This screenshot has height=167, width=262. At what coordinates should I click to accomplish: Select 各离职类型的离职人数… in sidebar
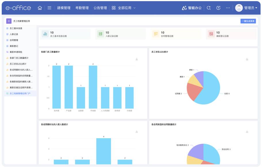pyautogui.click(x=21, y=82)
